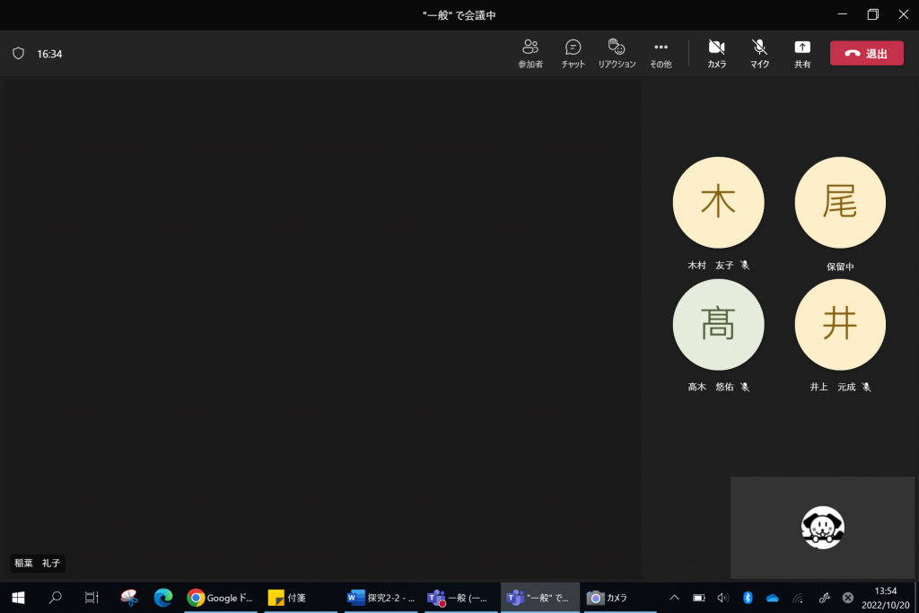
Task: Show hidden system tray icons
Action: click(674, 598)
